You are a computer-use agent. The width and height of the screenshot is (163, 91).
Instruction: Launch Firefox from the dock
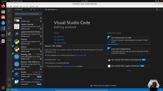click(3, 6)
